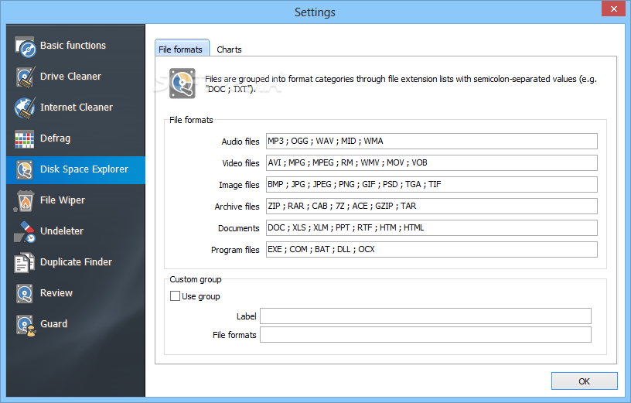Click the Documents extensions field
The height and width of the screenshot is (403, 631).
(x=431, y=228)
